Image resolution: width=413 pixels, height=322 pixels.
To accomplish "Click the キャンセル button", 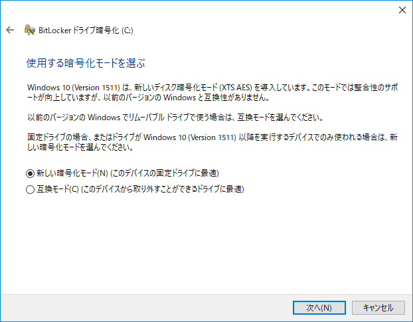I will tap(374, 307).
